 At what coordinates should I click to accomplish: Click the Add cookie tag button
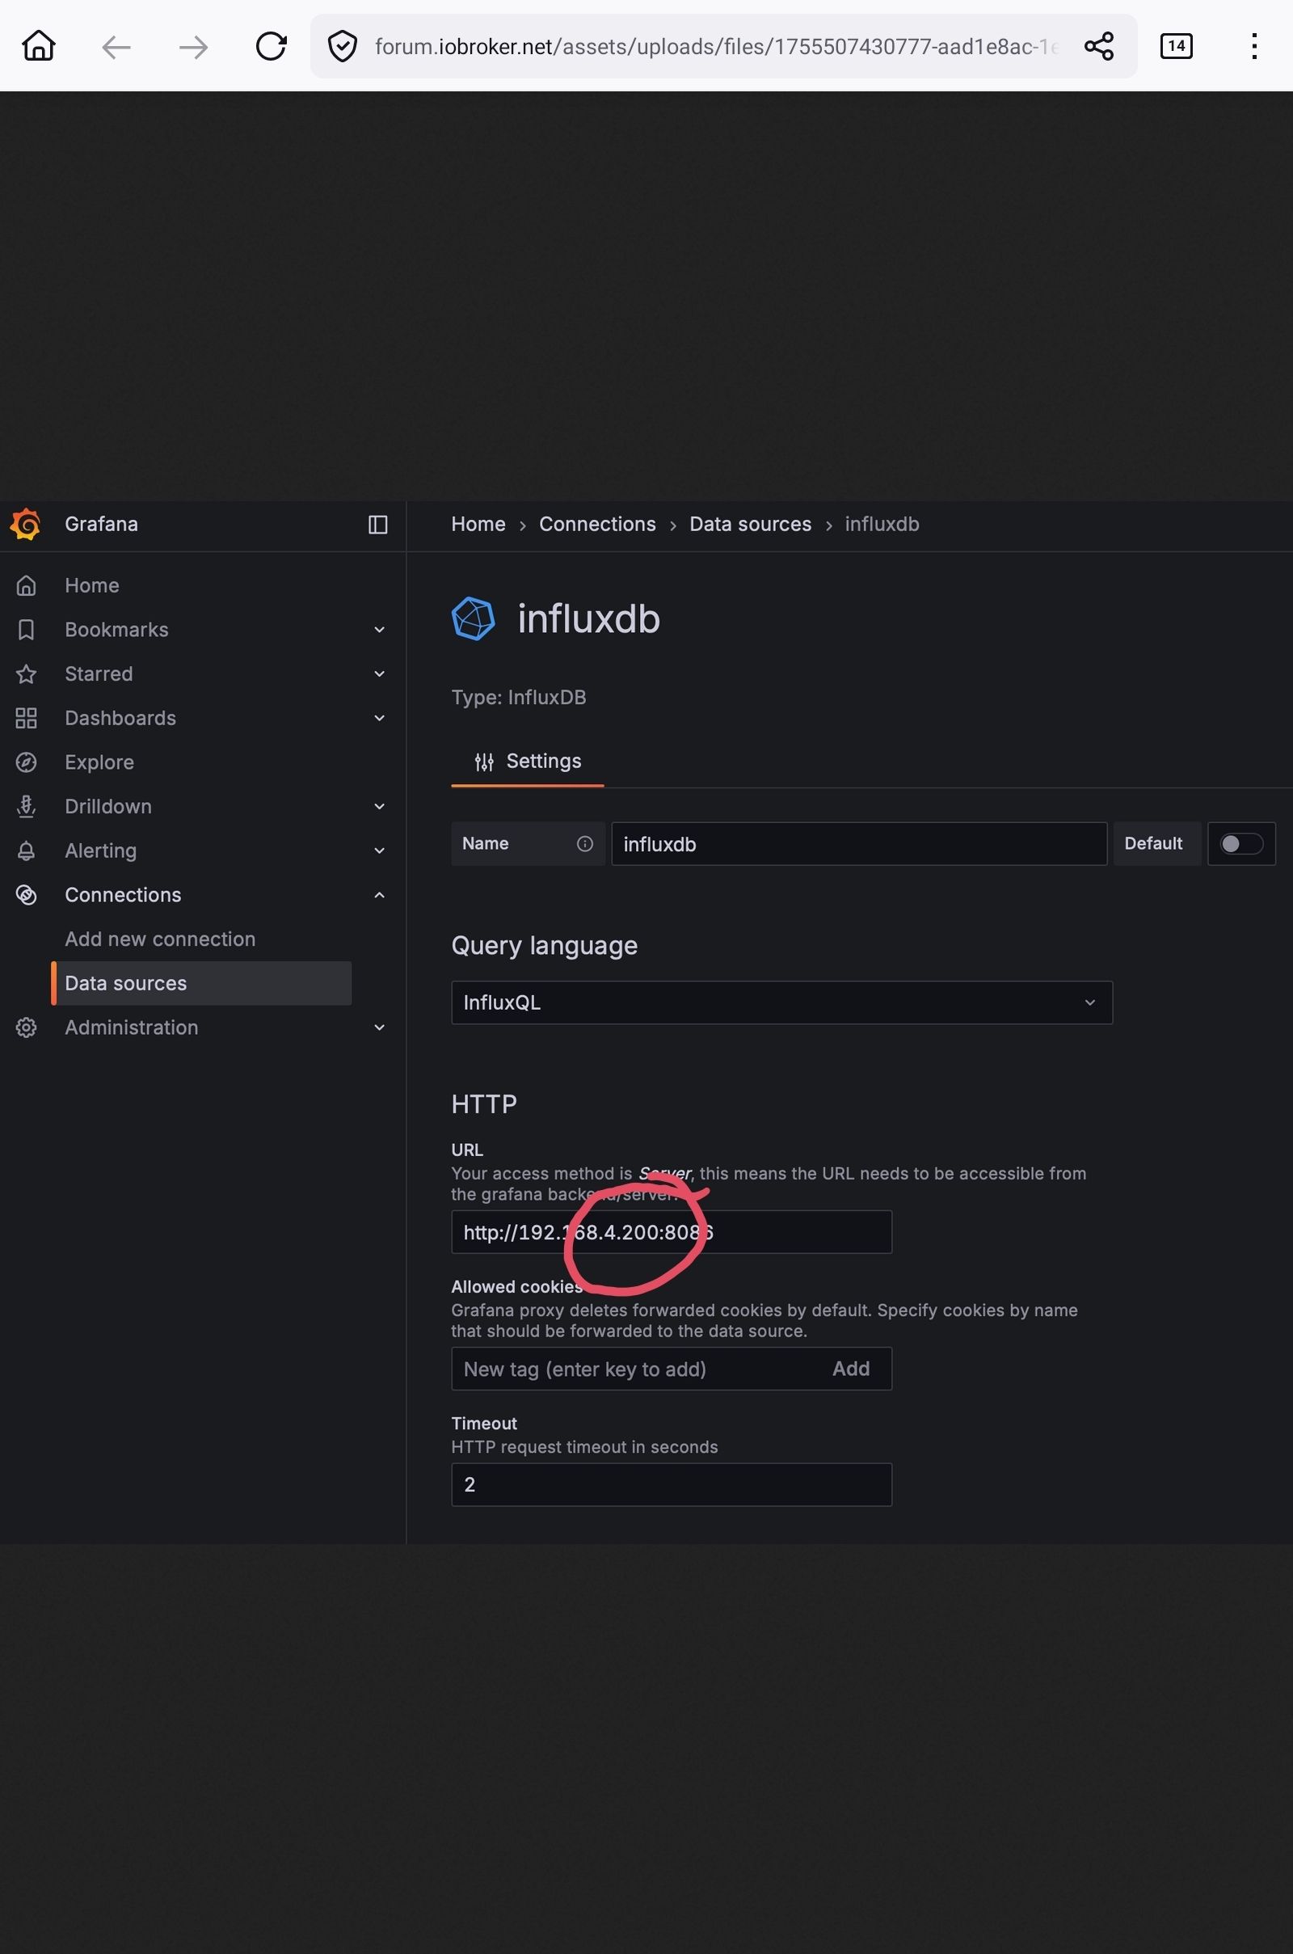(x=850, y=1369)
